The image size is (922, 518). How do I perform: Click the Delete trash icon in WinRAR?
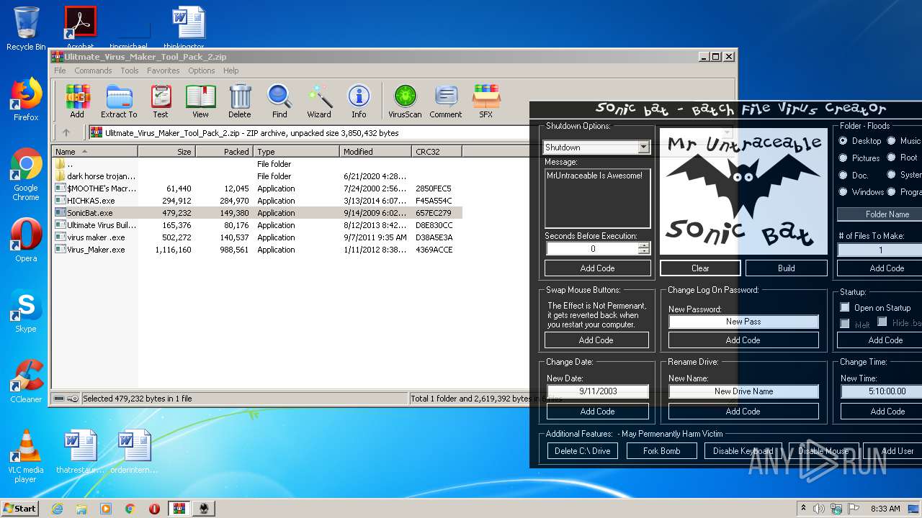pyautogui.click(x=240, y=101)
